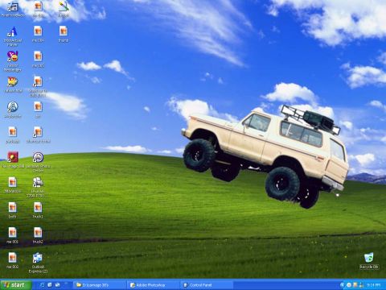The width and height of the screenshot is (386, 290).
Task: Select the 'thumb' image file
Action: coord(64,31)
